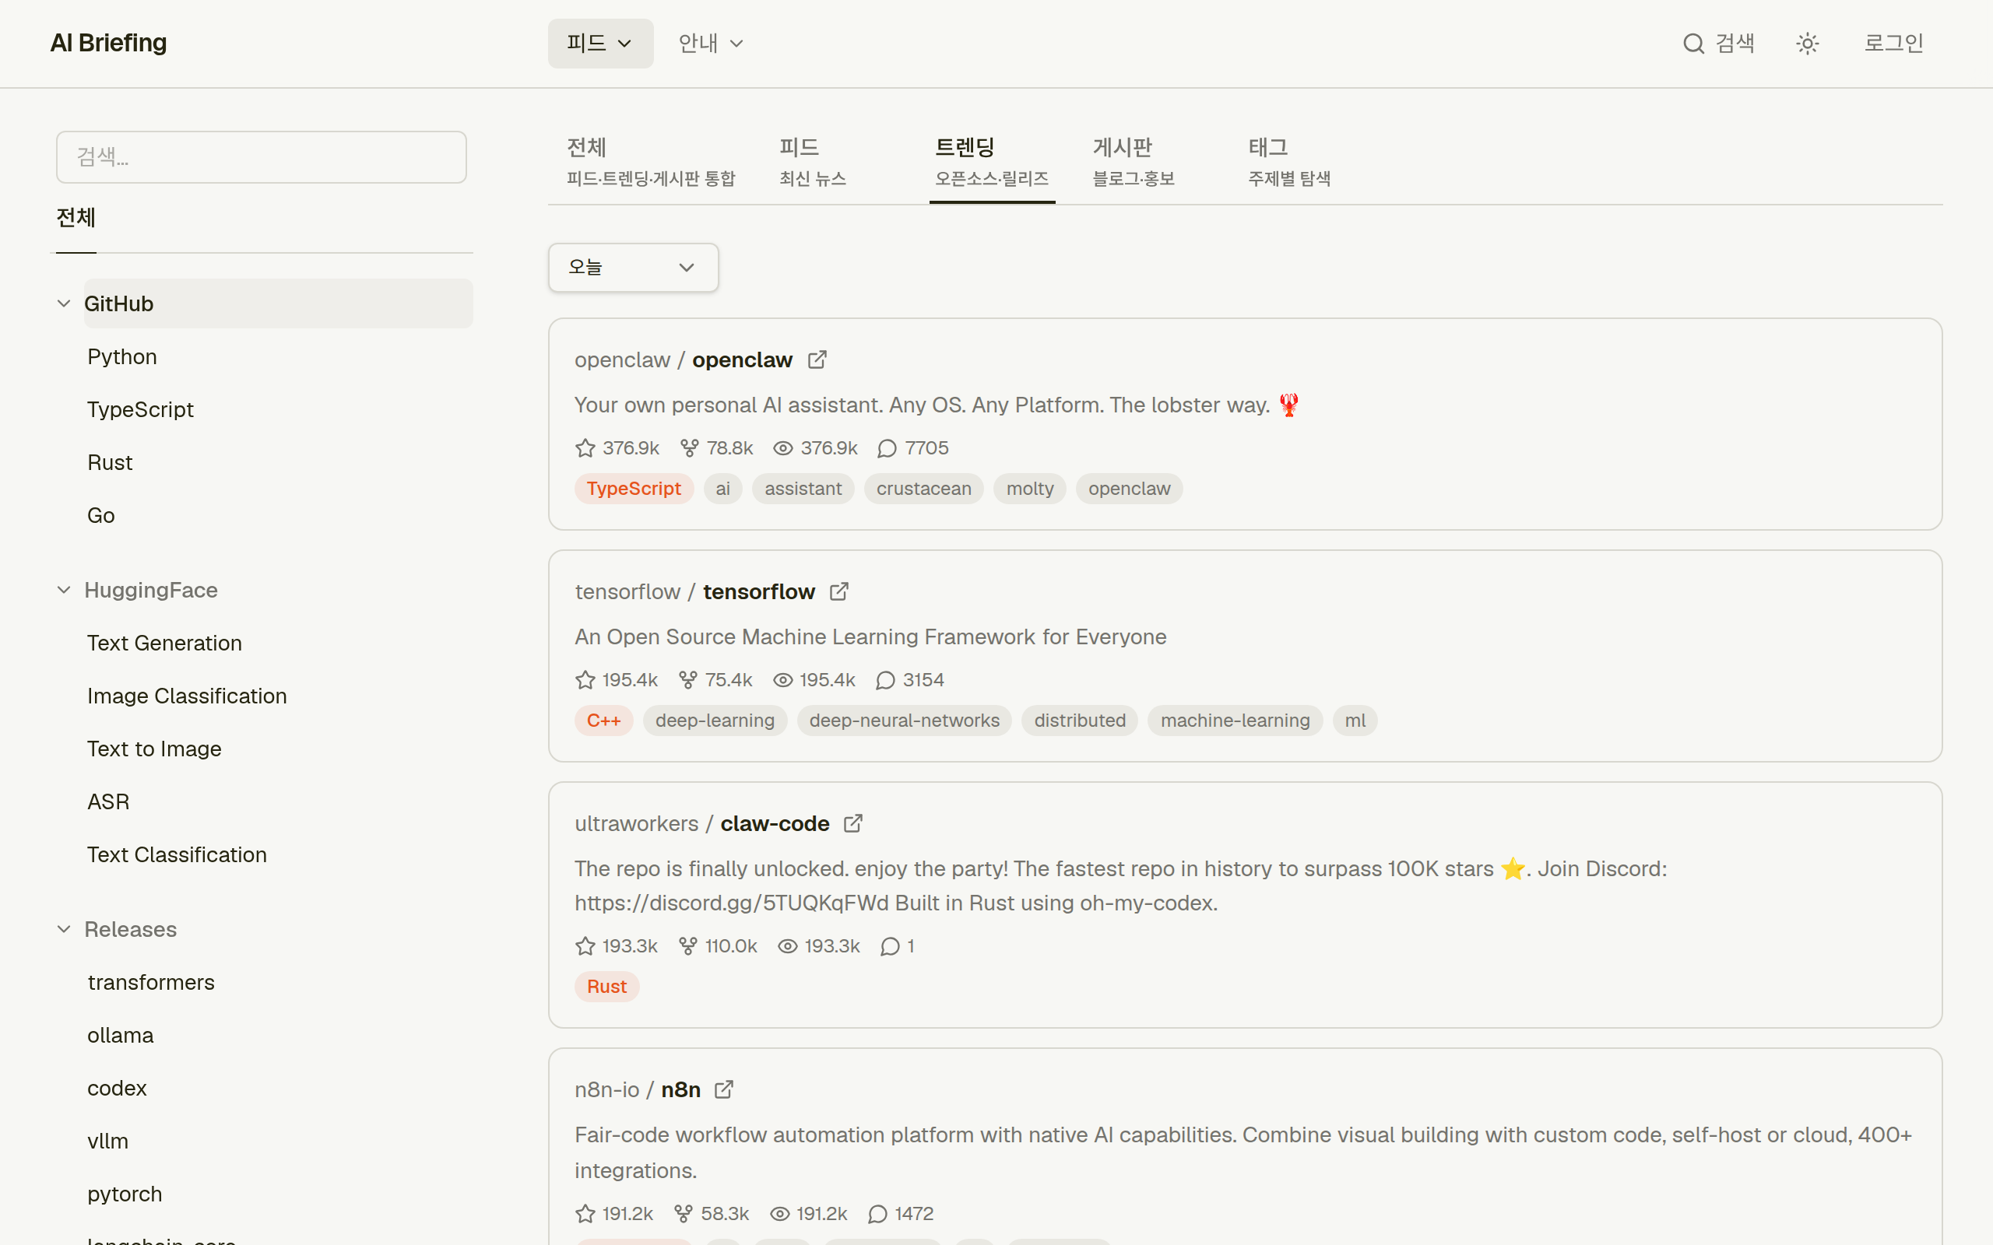Collapse the HuggingFace section chevron
This screenshot has width=1993, height=1245.
tap(63, 590)
